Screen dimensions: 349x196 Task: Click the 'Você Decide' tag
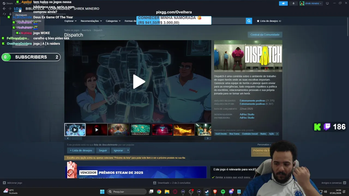coord(221,134)
